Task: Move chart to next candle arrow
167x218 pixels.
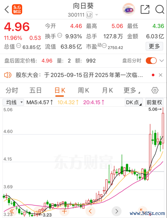Action: pos(117,211)
